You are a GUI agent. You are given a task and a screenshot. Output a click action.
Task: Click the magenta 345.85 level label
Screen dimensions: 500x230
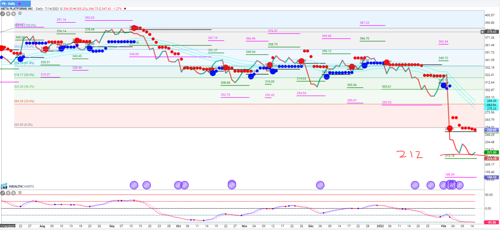134,54
